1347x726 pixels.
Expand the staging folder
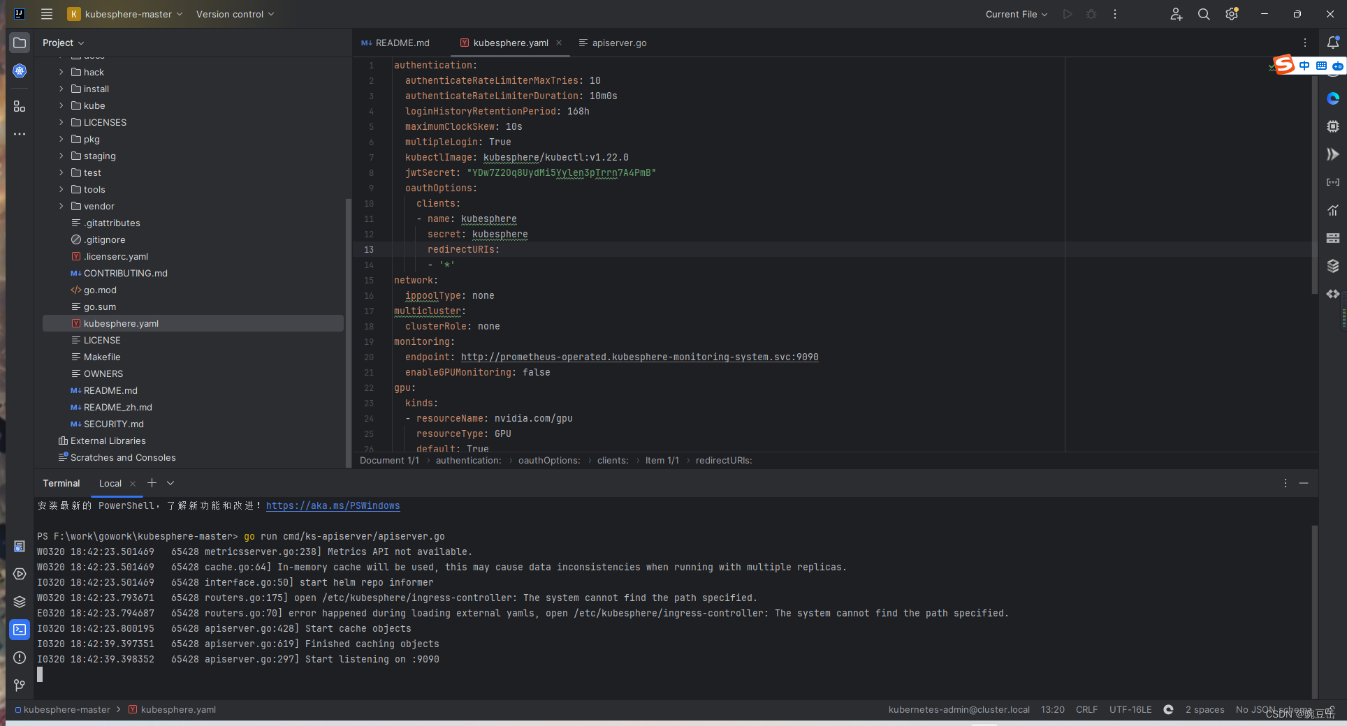[x=61, y=156]
